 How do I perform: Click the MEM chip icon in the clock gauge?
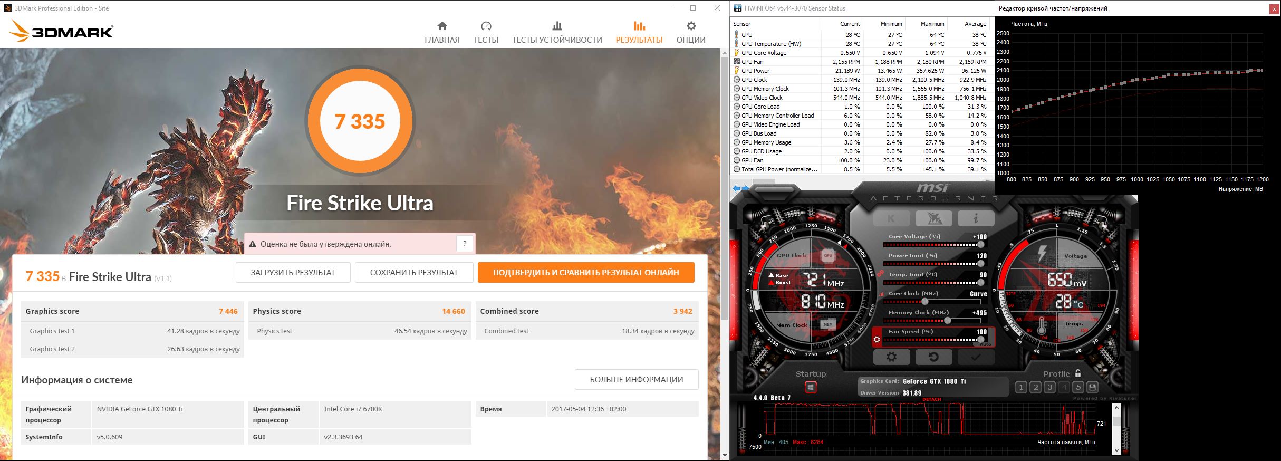pos(827,324)
